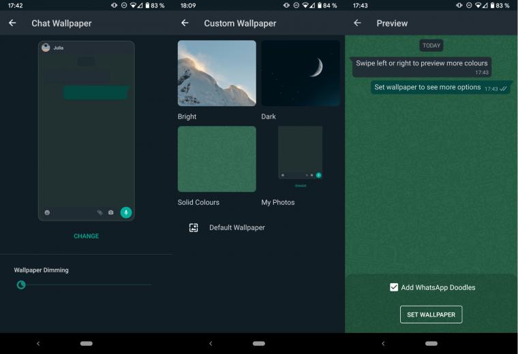Open the Solid Colours green thumbnail
518x354 pixels.
coord(217,159)
